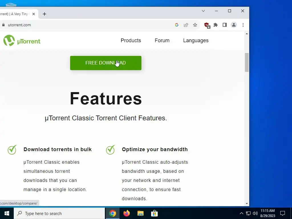Bookmark this page with star icon

click(x=195, y=25)
